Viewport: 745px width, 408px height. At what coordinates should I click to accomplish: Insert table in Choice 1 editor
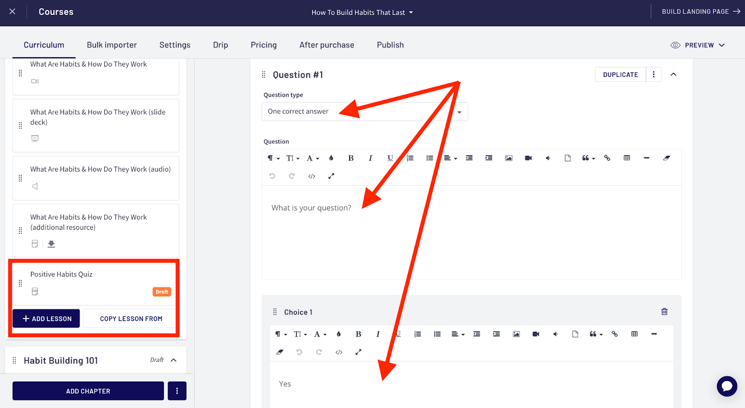(635, 334)
